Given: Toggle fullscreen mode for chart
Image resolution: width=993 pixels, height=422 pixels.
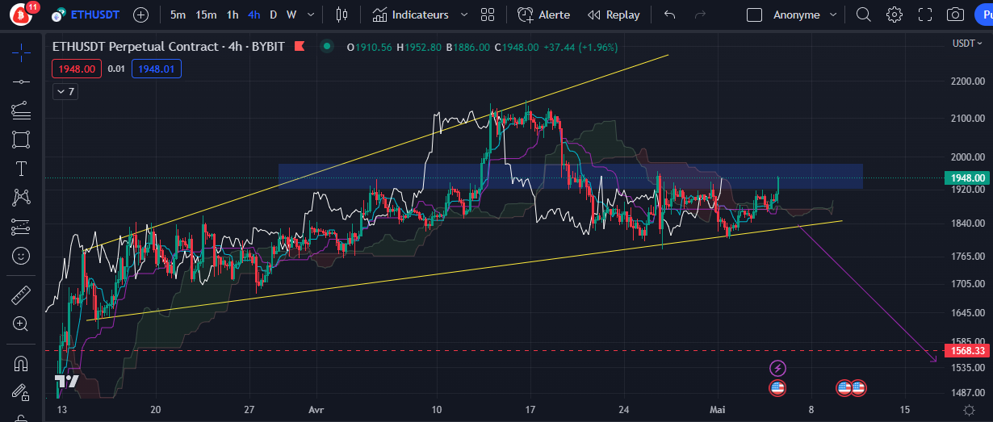Looking at the screenshot, I should tap(925, 15).
